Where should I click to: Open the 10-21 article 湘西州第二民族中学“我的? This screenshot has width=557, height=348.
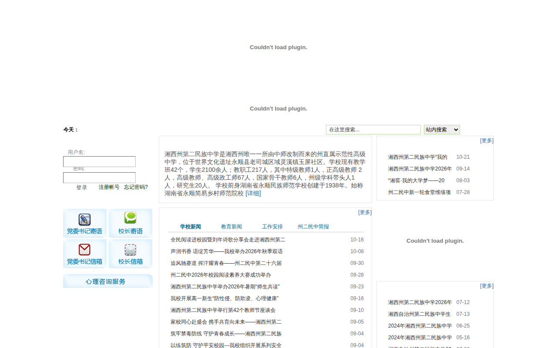[418, 157]
